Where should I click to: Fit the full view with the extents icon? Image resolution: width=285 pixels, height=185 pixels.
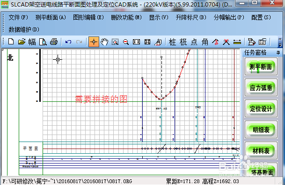click(x=136, y=42)
